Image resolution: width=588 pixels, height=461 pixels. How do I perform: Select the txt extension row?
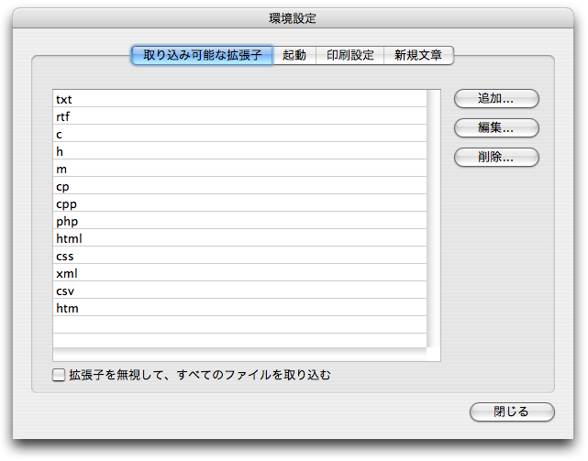point(239,99)
